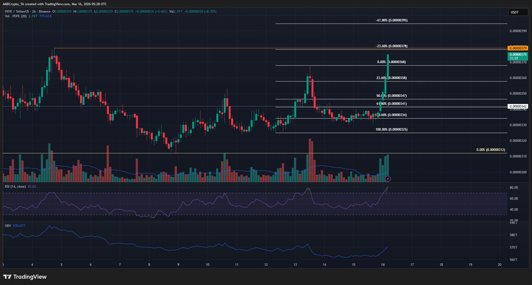The height and width of the screenshot is (285, 532).
Task: Click the Binance exchange label
Action: tap(45, 12)
